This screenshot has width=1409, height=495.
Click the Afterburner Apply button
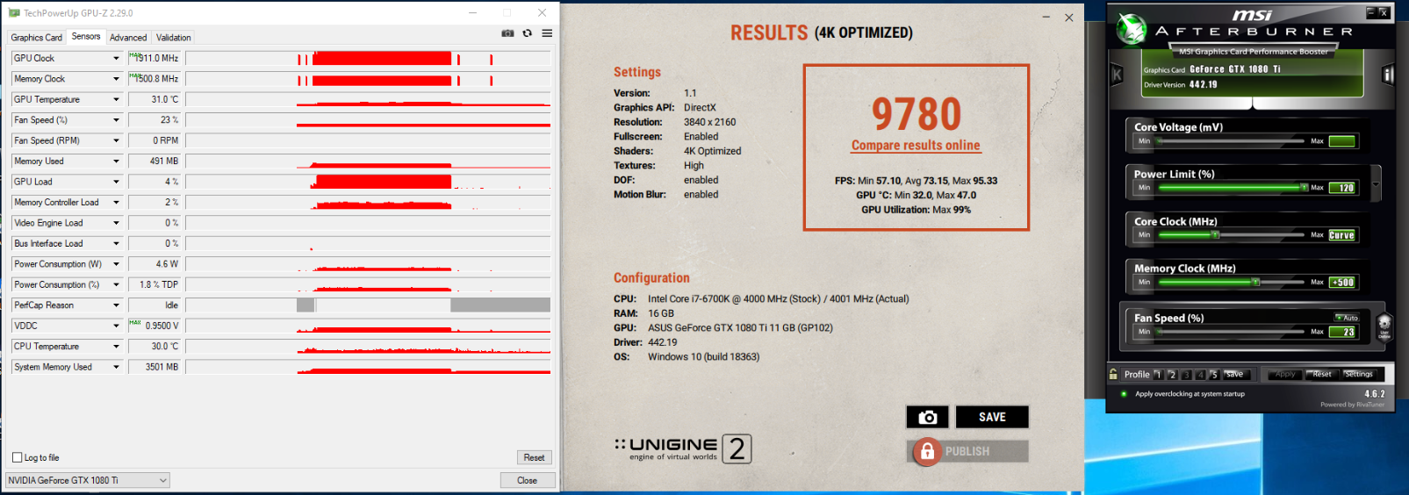tap(1285, 375)
